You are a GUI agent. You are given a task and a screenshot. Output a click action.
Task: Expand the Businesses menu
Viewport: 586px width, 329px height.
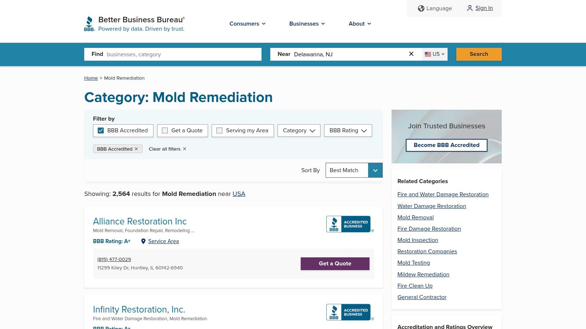click(307, 24)
